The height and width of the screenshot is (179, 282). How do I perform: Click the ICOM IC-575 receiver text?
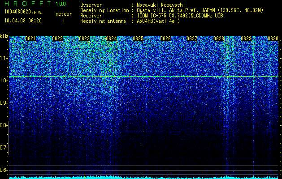click(x=180, y=16)
